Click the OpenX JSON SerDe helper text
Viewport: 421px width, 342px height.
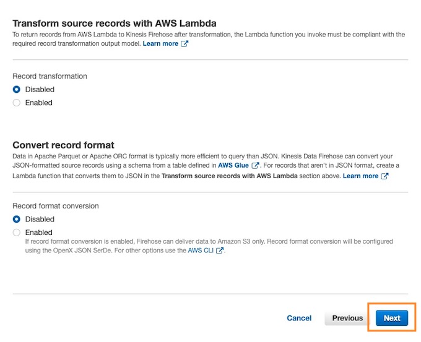[209, 246]
